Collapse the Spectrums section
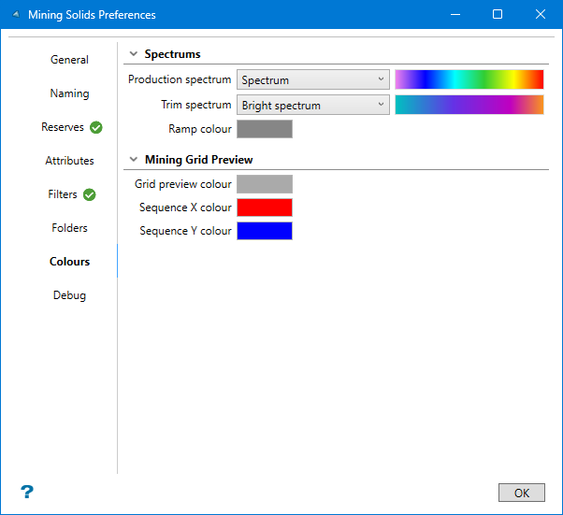This screenshot has width=563, height=515. tap(134, 54)
